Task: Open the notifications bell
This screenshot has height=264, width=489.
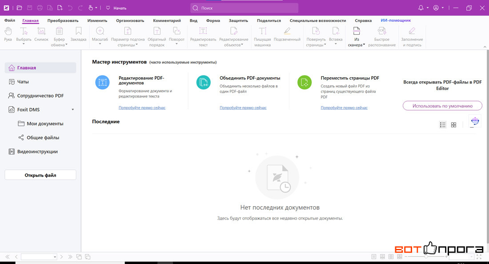Action: coord(421,8)
